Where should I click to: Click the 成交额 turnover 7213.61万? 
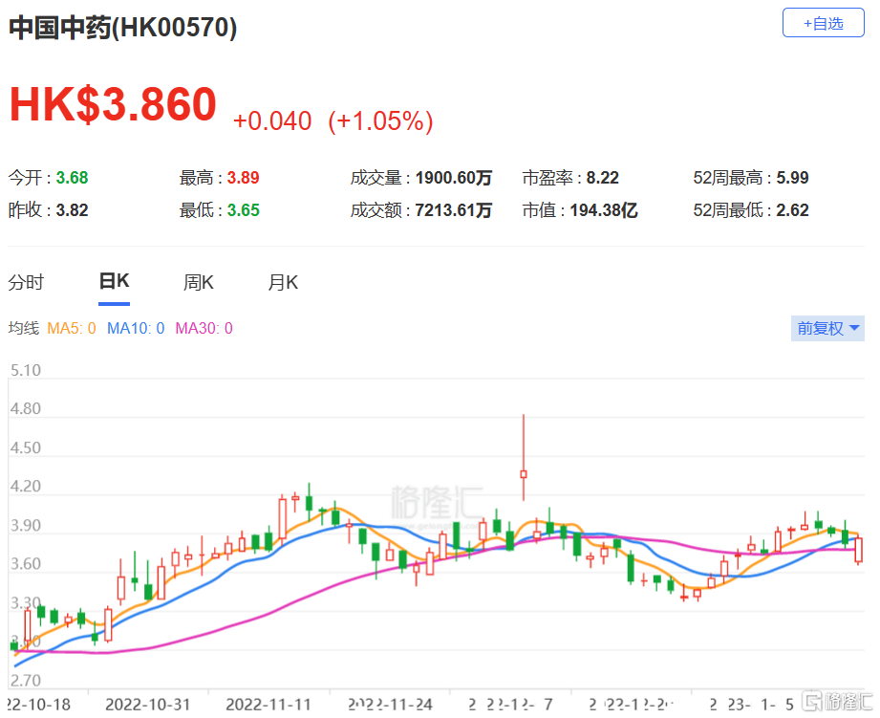click(454, 210)
